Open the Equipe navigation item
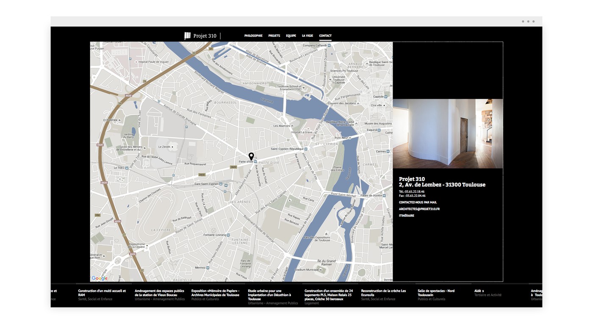The height and width of the screenshot is (324, 593). (x=291, y=36)
